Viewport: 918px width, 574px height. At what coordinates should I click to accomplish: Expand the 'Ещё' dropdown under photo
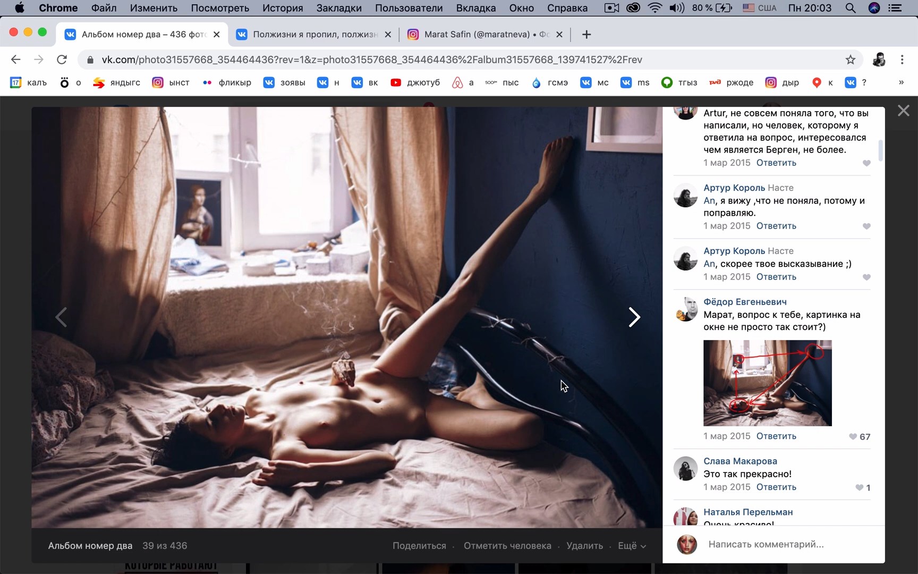tap(632, 546)
